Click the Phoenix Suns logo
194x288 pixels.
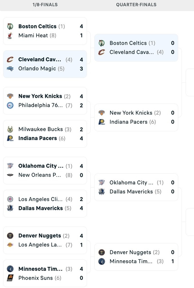click(x=10, y=278)
